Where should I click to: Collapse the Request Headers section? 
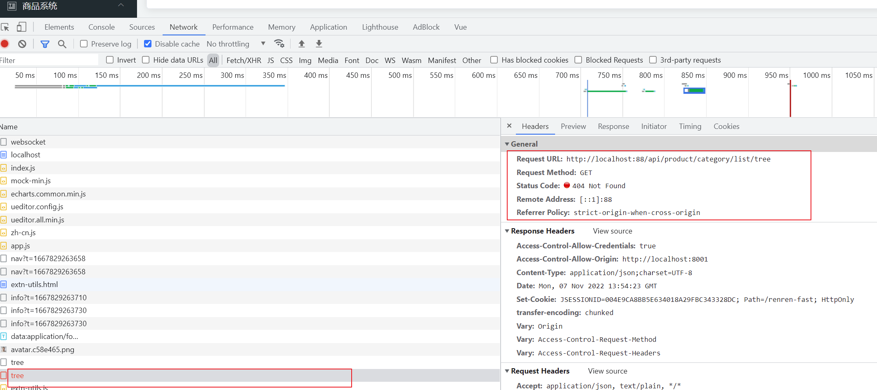(507, 371)
